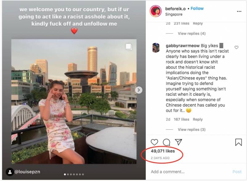Open the comment bubble icon
Viewport: 247px width, 181px height.
tap(166, 142)
